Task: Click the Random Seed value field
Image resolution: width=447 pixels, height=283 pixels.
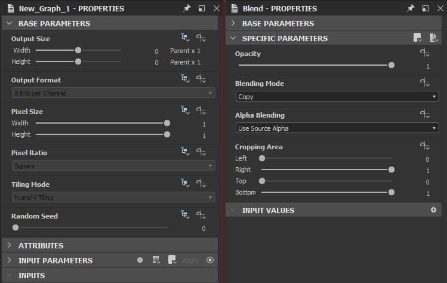Action: coord(204,229)
